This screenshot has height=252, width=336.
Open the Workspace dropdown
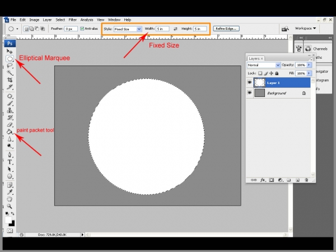click(x=305, y=29)
